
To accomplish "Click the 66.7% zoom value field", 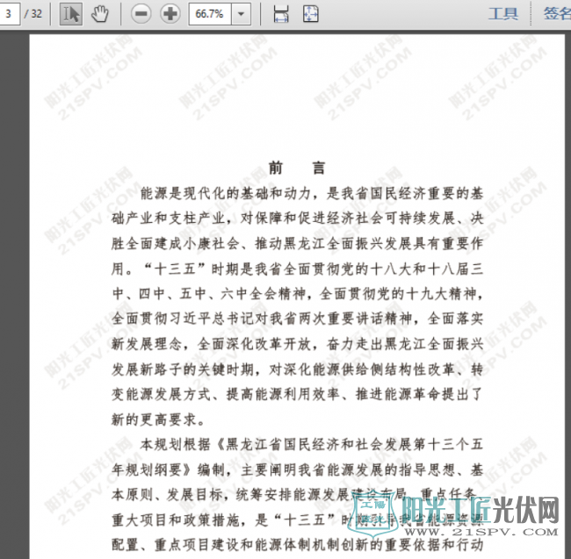I will click(209, 13).
